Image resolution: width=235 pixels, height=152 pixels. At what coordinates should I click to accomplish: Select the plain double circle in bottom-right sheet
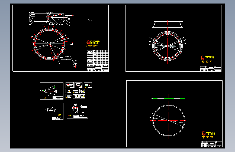169,120
